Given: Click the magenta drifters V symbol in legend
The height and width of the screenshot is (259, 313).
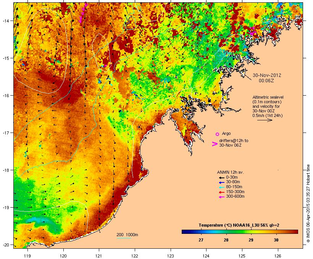Looking at the screenshot, I should click(215, 144).
